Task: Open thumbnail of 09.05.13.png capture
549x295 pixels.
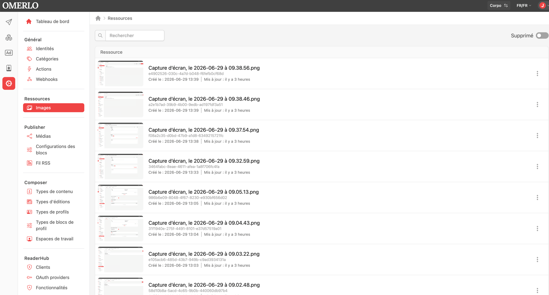Action: tap(120, 197)
